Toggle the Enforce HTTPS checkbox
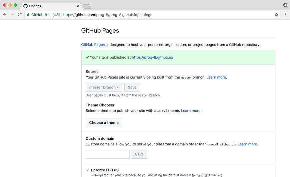The width and height of the screenshot is (290, 177). (x=87, y=170)
